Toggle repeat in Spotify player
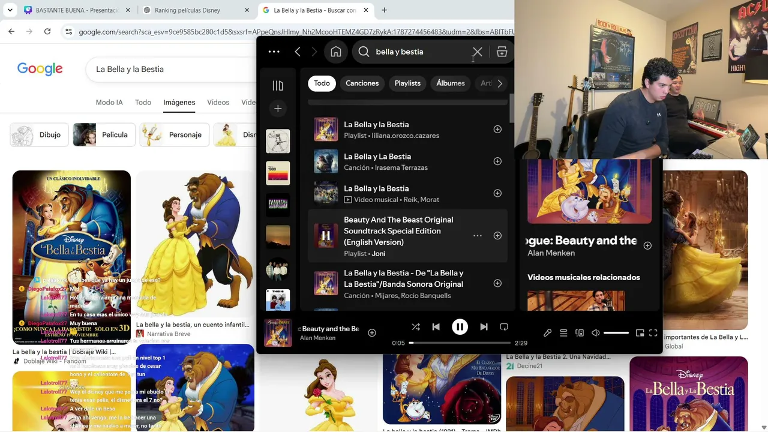This screenshot has width=768, height=432. pos(504,327)
